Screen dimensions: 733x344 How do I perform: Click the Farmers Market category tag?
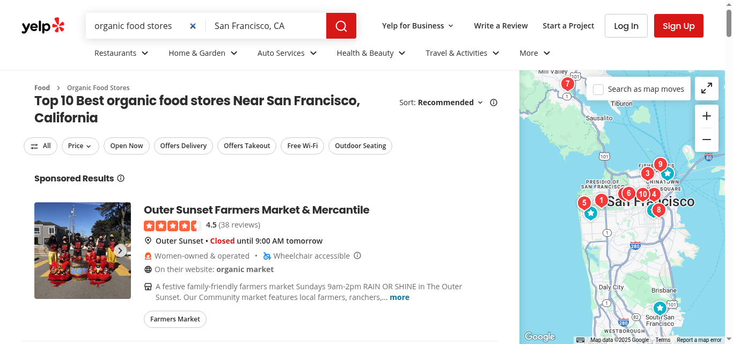tap(175, 319)
